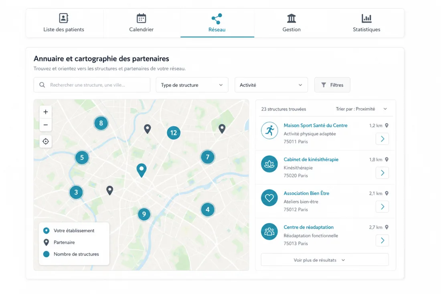Click the heart icon for Association Bien Être
This screenshot has width=441, height=294.
269,198
